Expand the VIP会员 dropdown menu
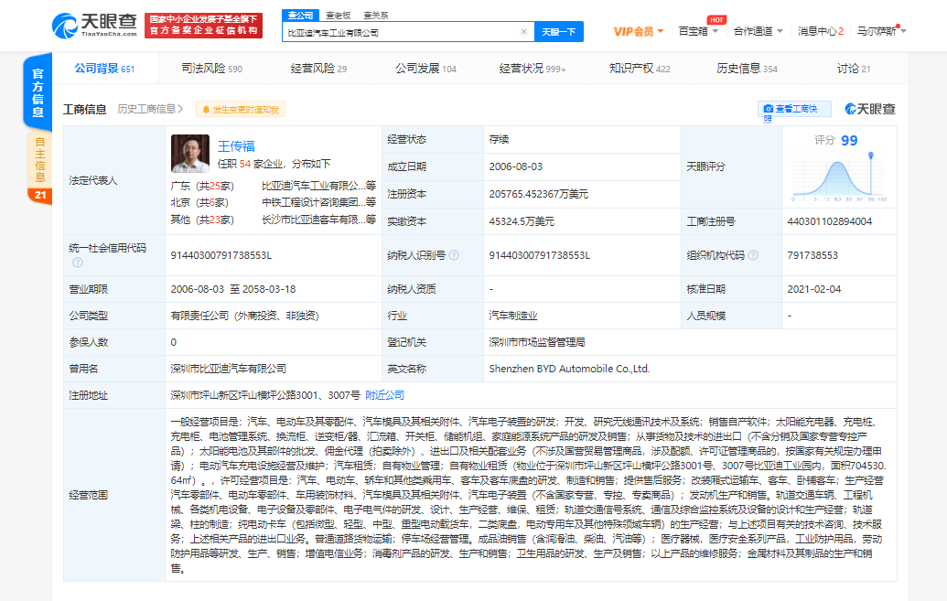The width and height of the screenshot is (947, 601). [x=638, y=32]
